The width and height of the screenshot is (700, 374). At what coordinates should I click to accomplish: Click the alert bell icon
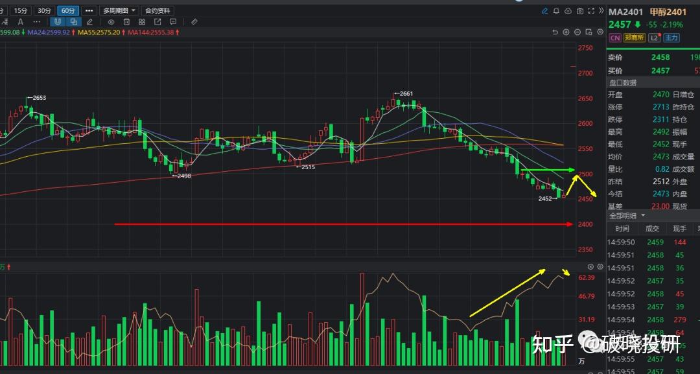(556, 11)
